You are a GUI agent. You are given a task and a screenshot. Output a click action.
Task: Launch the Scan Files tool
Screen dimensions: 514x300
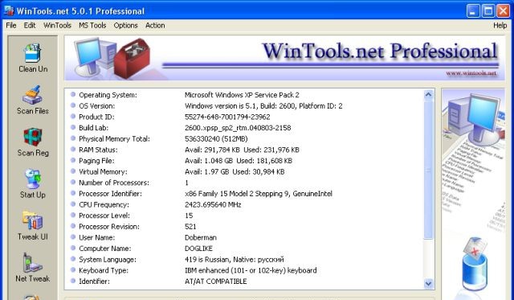click(x=33, y=100)
